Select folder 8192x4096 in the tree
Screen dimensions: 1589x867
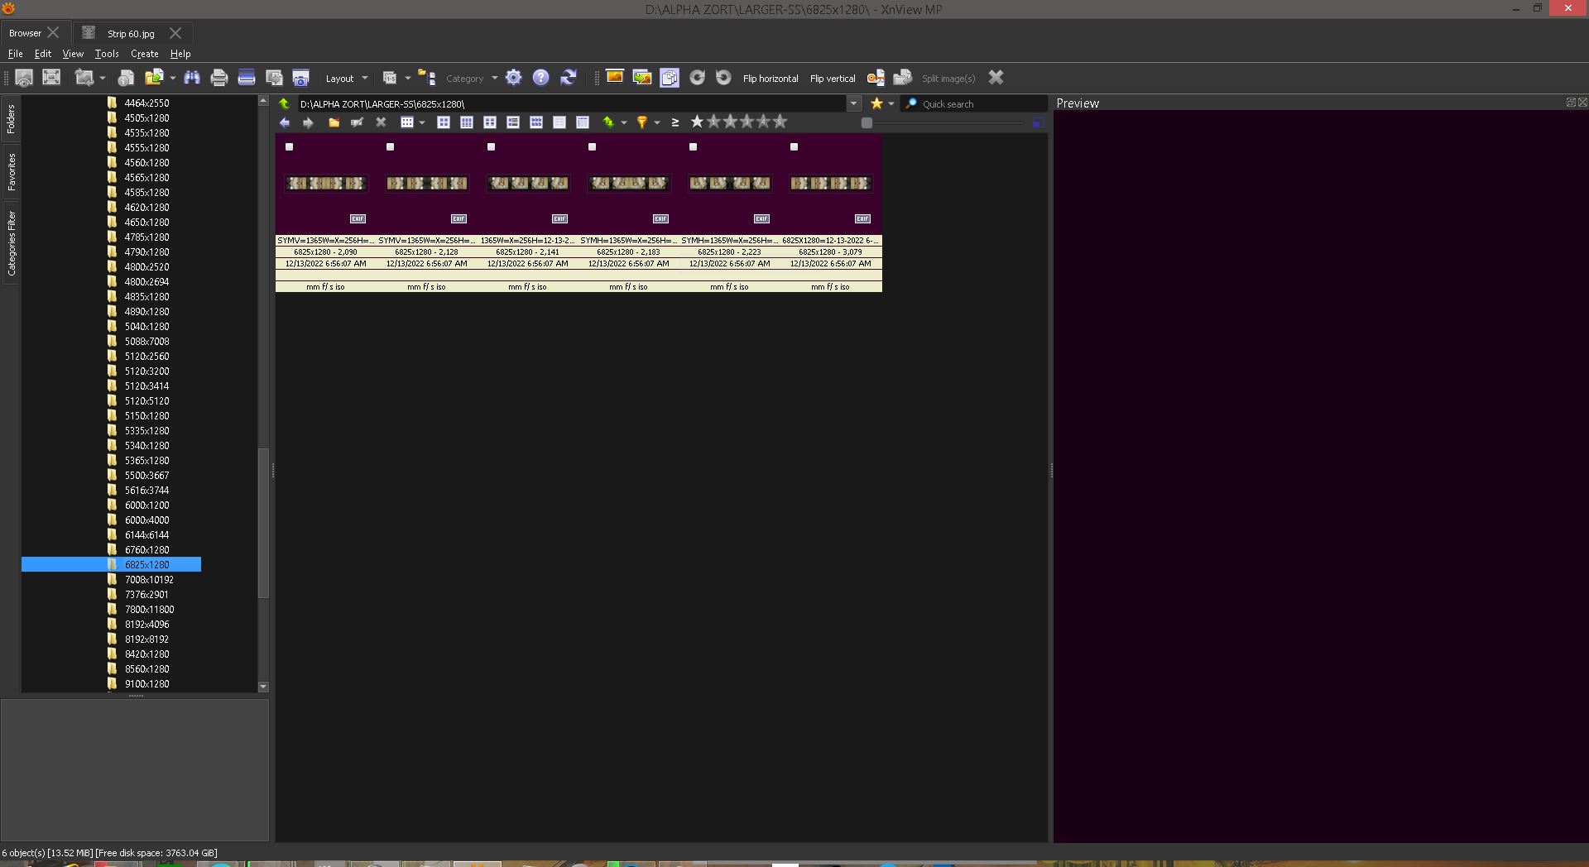click(x=146, y=625)
